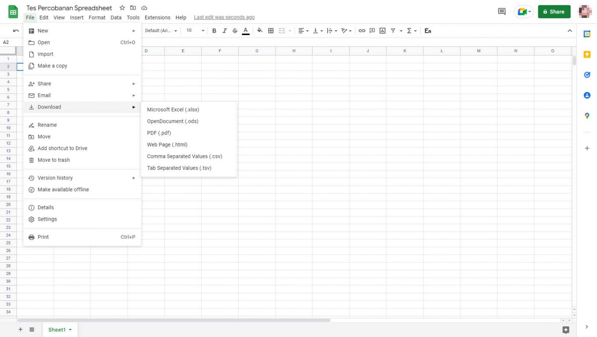The height and width of the screenshot is (337, 597).
Task: Open the Tasks side panel
Action: click(x=587, y=75)
